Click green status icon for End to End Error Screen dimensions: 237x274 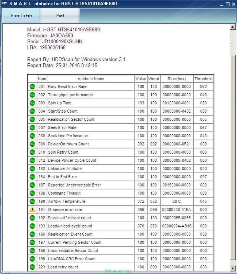[x=32, y=177]
